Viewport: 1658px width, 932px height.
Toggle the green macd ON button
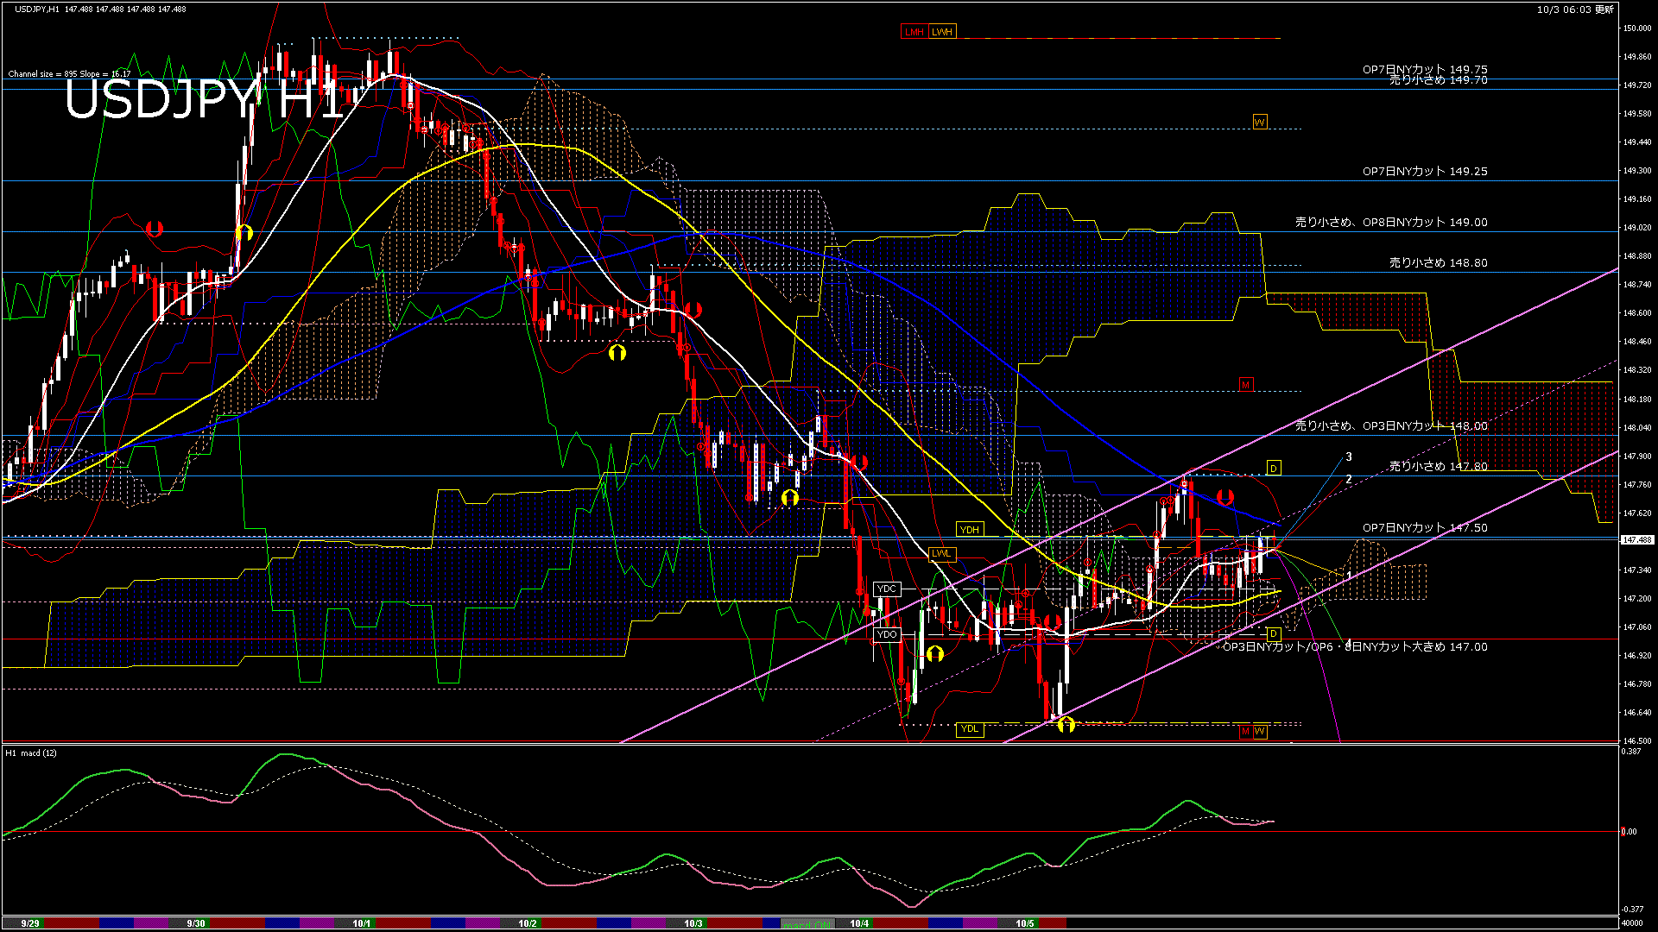point(808,924)
